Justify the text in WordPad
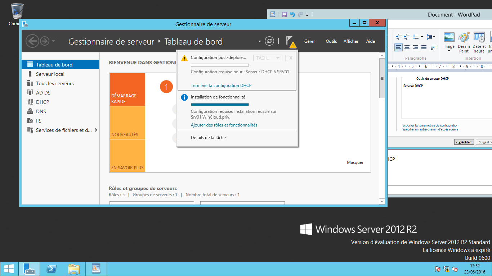 pos(424,47)
